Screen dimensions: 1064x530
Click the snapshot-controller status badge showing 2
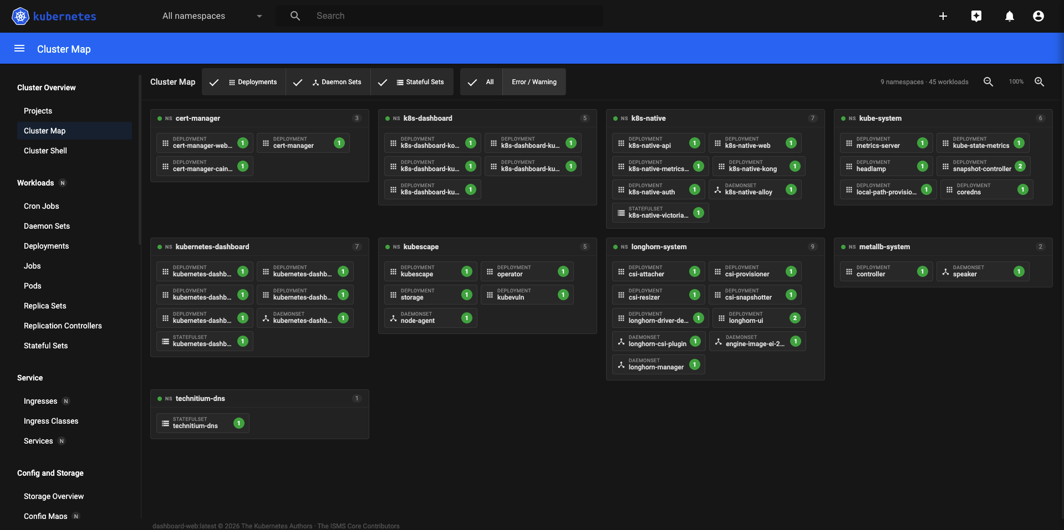pos(1020,166)
